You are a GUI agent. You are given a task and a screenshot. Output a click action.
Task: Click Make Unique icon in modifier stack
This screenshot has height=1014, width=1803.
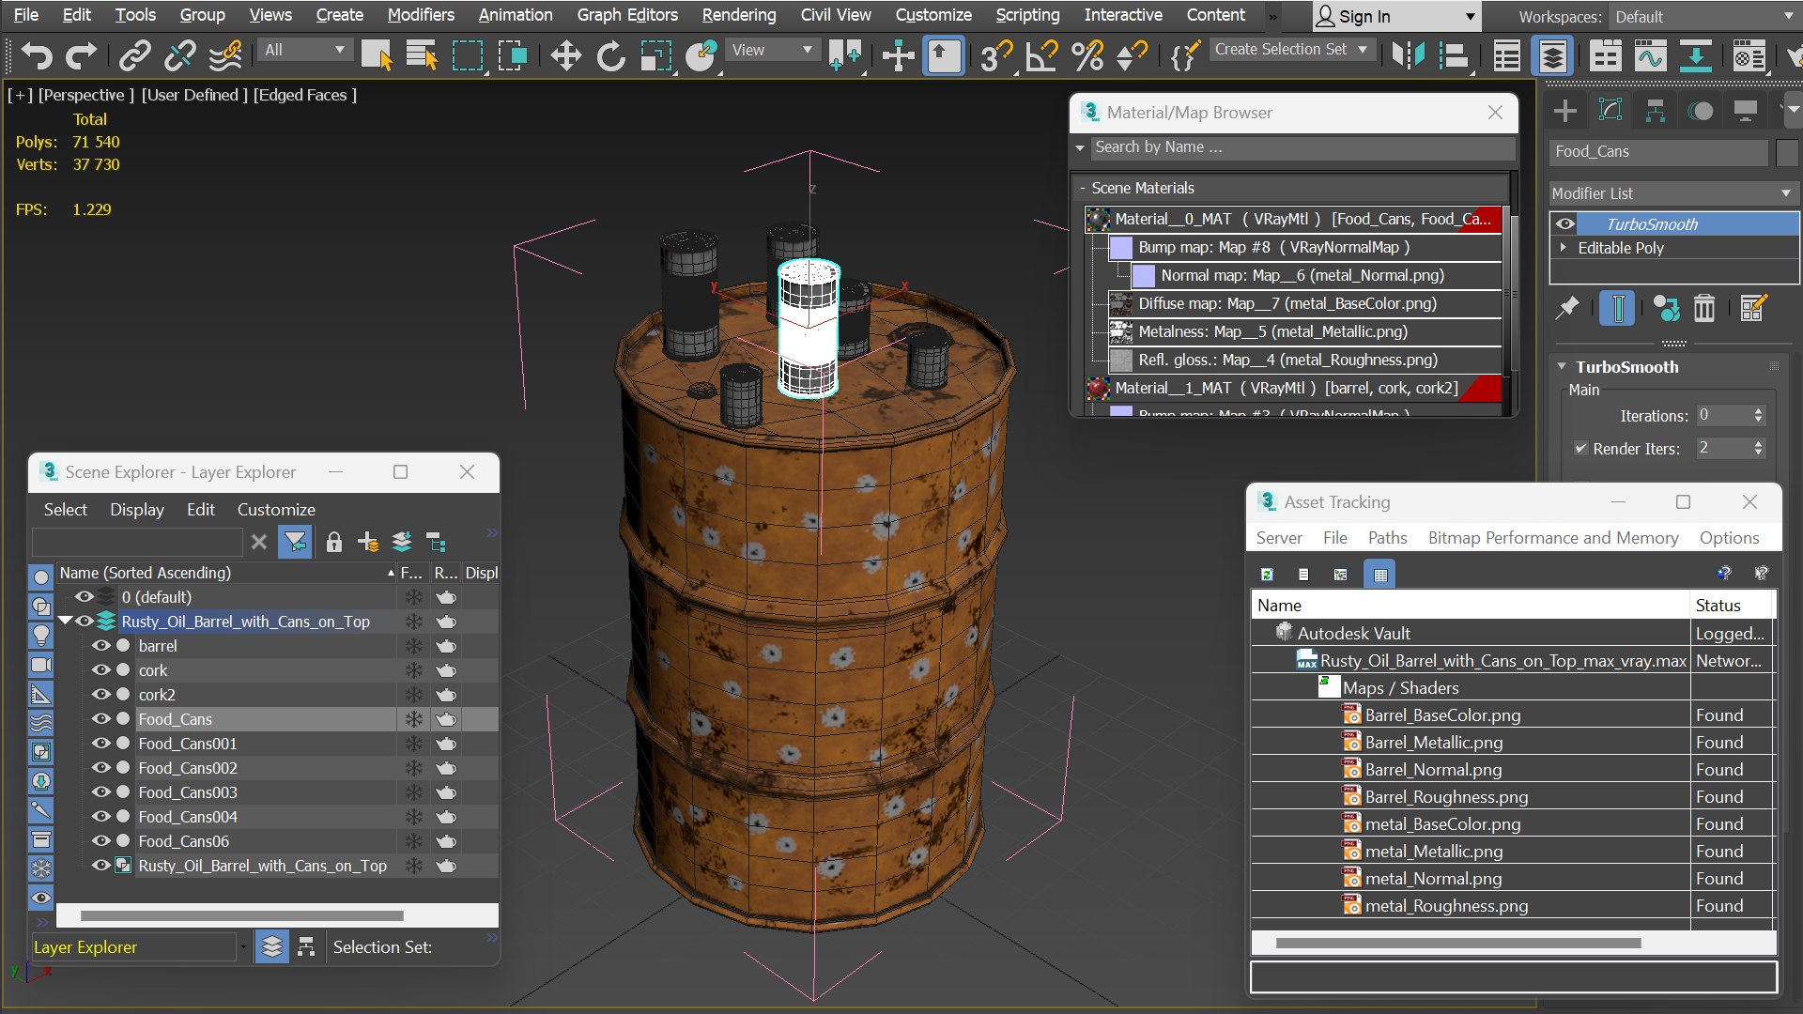[x=1666, y=308]
